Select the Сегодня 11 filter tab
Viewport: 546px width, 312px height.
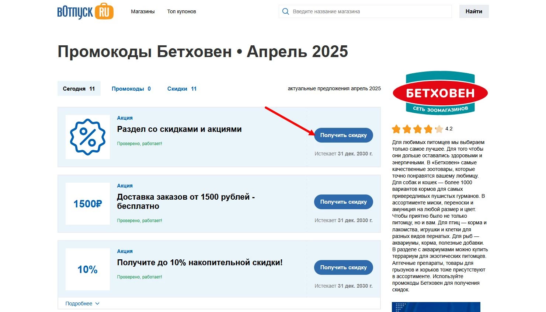tap(79, 88)
